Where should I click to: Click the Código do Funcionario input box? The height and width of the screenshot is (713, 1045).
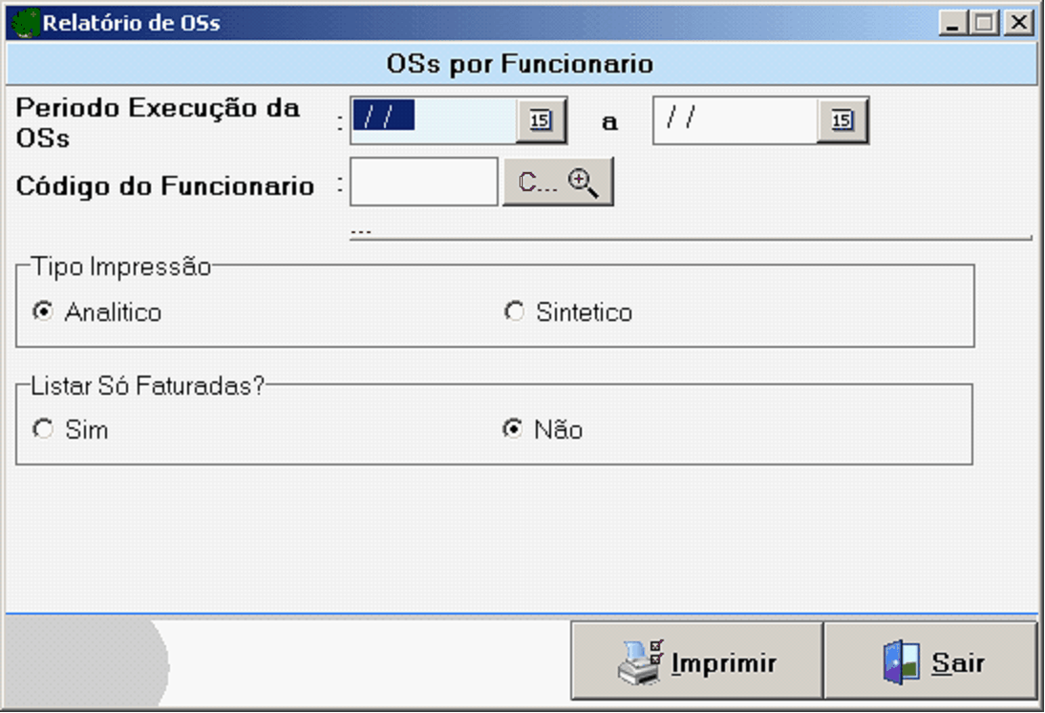click(x=423, y=183)
